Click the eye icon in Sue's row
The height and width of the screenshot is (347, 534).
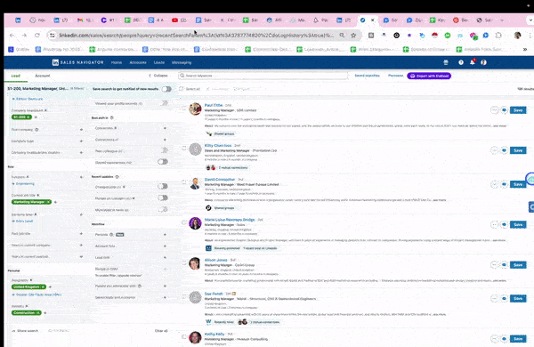(x=505, y=298)
